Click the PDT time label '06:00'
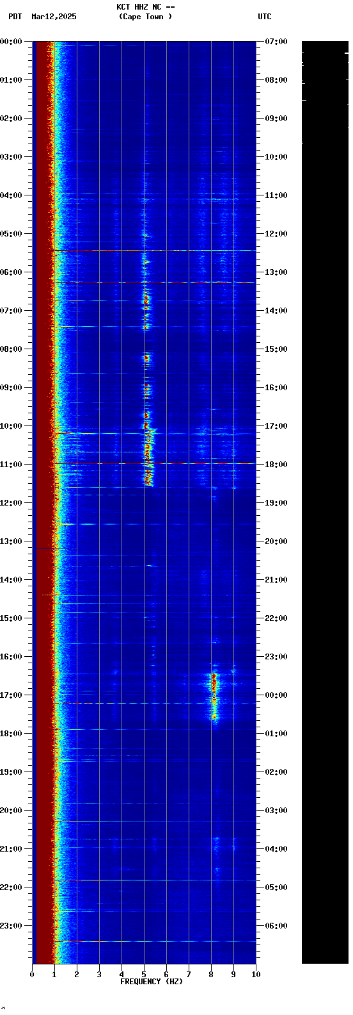 point(11,272)
